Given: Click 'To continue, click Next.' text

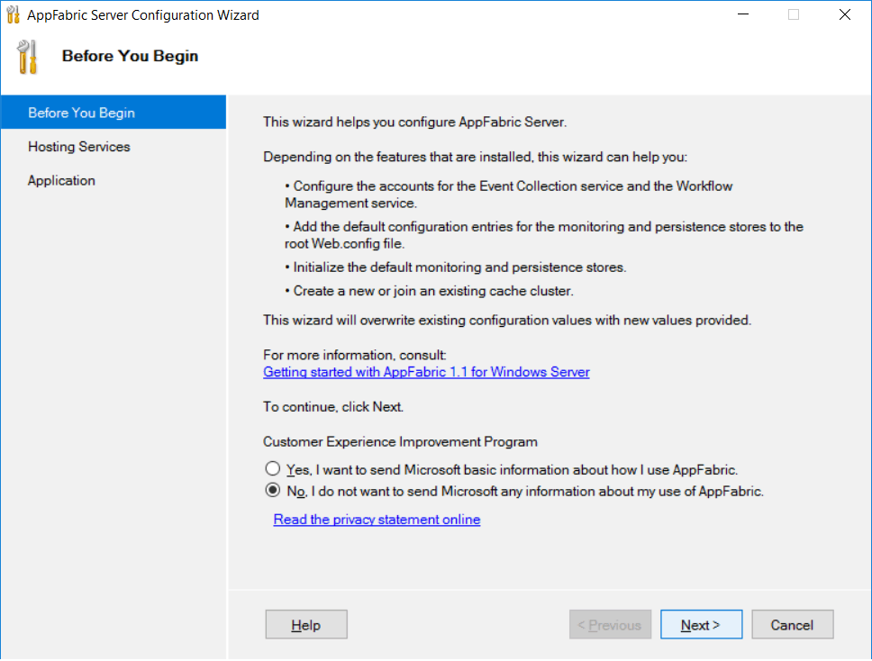Looking at the screenshot, I should (x=333, y=407).
